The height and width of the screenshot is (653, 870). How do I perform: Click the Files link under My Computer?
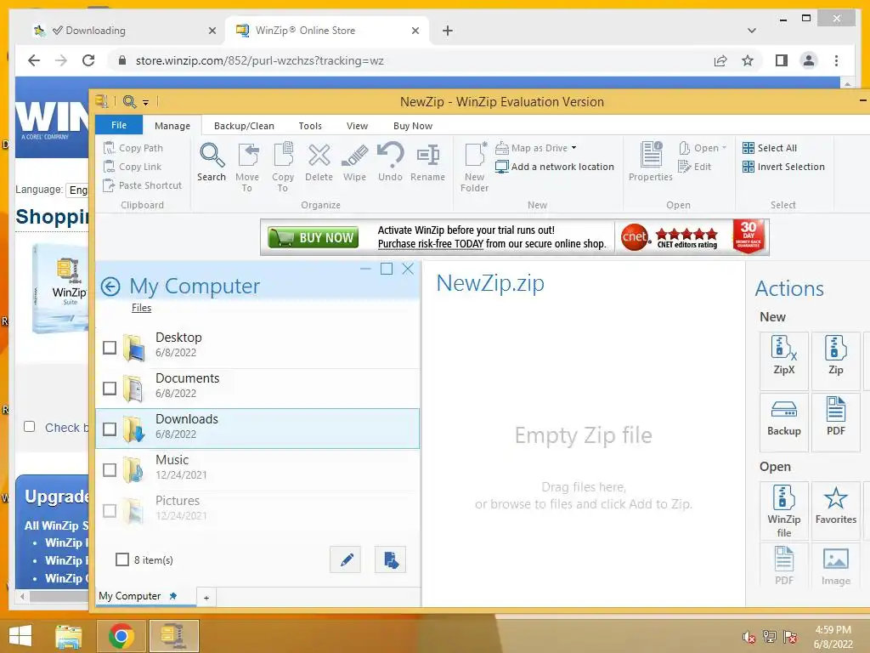[x=142, y=308]
